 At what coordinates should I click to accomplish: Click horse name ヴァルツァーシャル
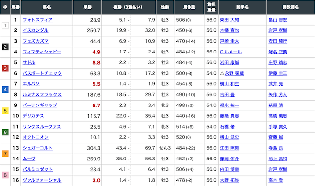pos(41,180)
